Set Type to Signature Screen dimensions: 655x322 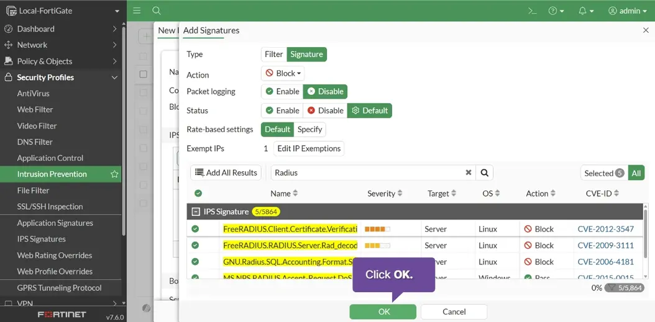click(306, 54)
